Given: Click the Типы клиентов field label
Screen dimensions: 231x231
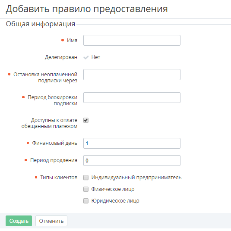Looking at the screenshot, I should pos(59,178).
